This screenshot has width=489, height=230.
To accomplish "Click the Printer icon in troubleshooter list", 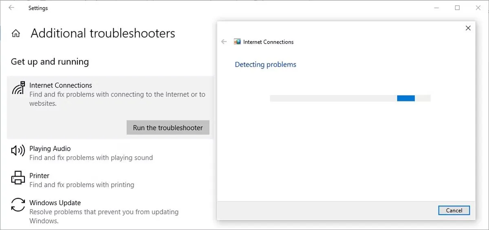I will tap(18, 178).
